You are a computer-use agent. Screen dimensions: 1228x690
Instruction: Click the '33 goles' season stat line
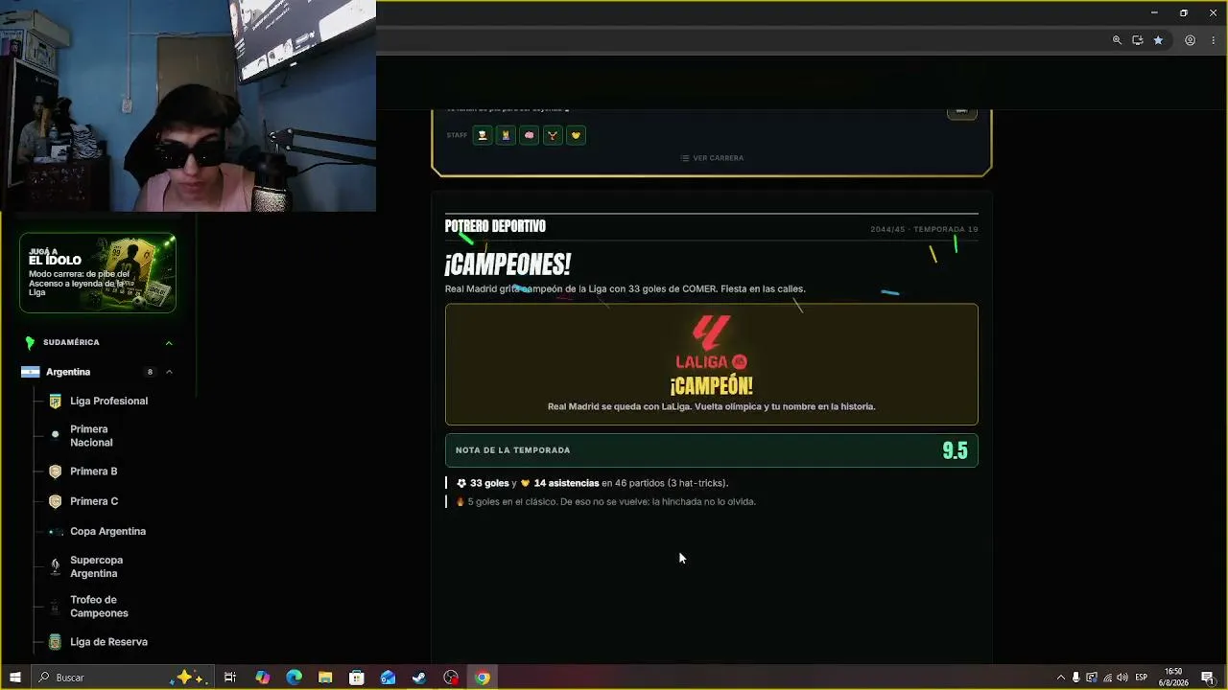coord(592,483)
